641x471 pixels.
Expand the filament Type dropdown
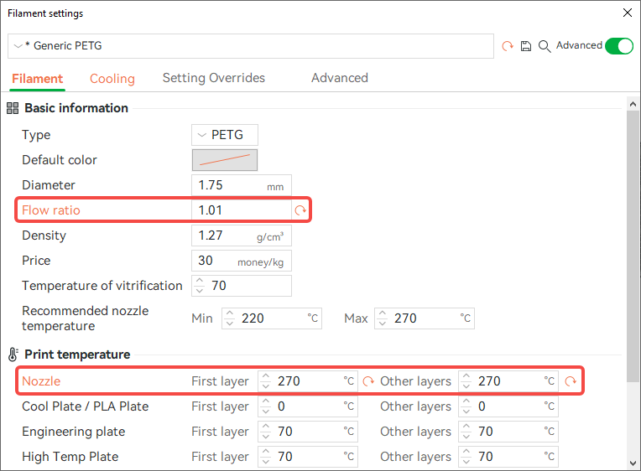[x=224, y=135]
